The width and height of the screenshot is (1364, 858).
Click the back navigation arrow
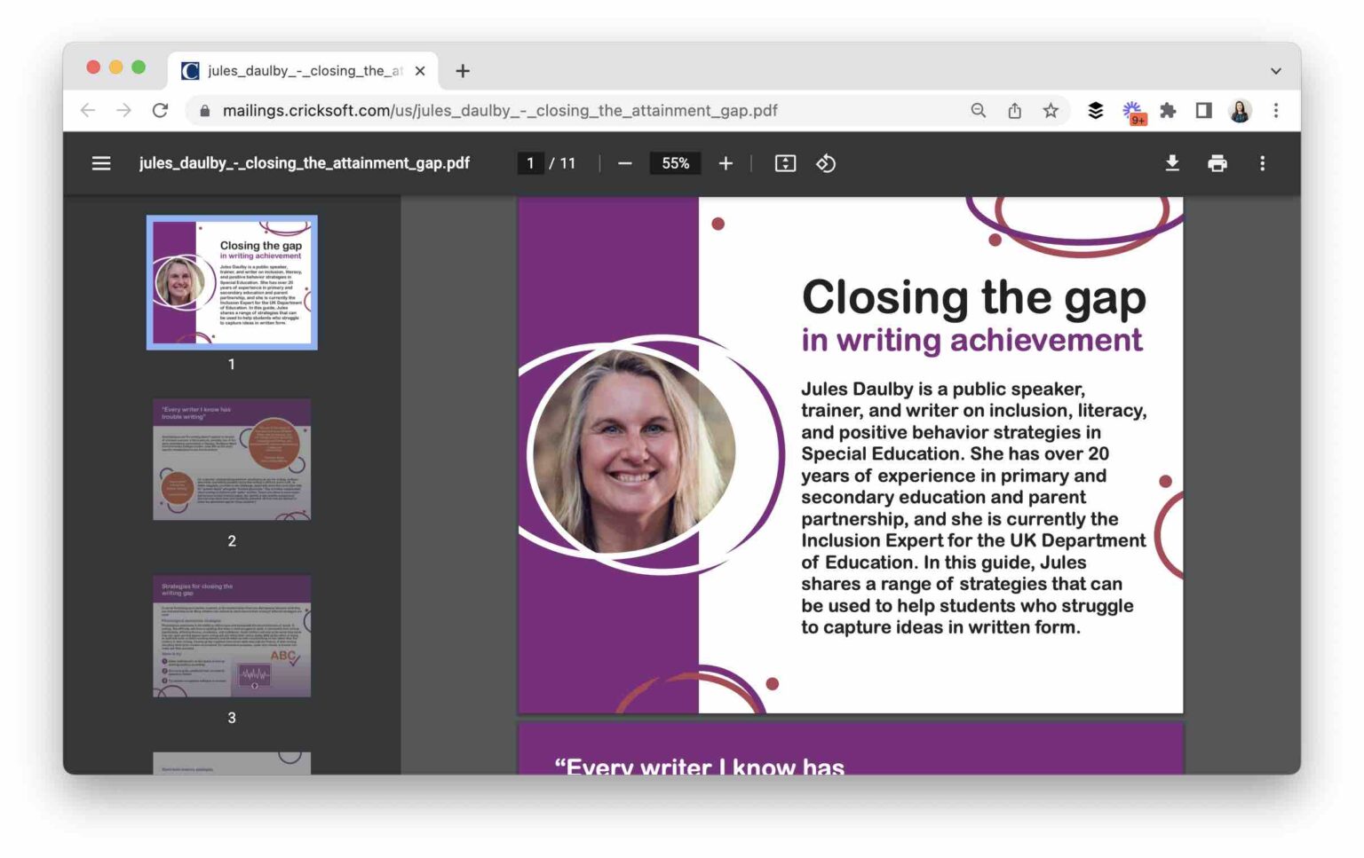[x=87, y=110]
